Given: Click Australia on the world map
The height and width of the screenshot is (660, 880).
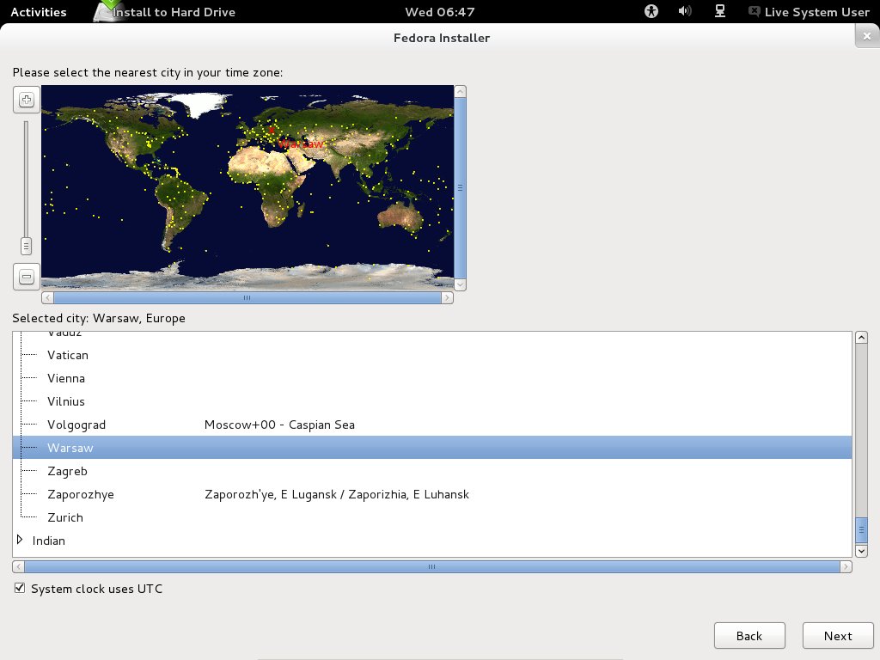Looking at the screenshot, I should (x=400, y=217).
